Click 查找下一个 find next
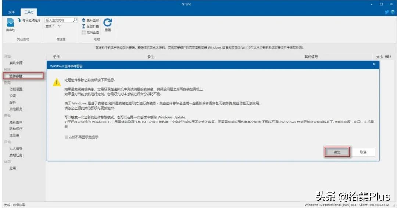This screenshot has height=208, width=397. coord(53,26)
